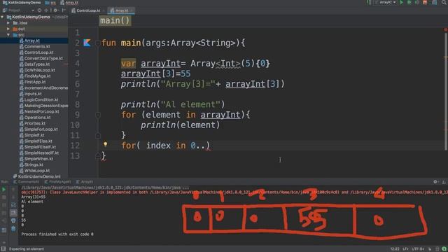Open Search Everywhere magnifier icon
Viewport: 448px width, 252px height.
click(444, 2)
